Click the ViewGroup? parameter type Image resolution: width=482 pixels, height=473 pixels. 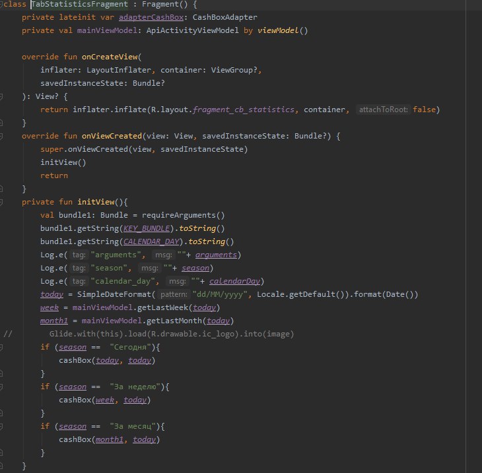click(x=234, y=71)
